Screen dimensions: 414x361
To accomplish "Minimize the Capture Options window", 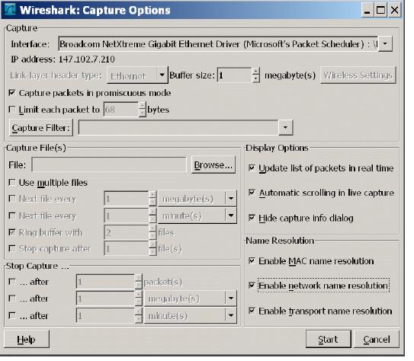I will 367,11.
